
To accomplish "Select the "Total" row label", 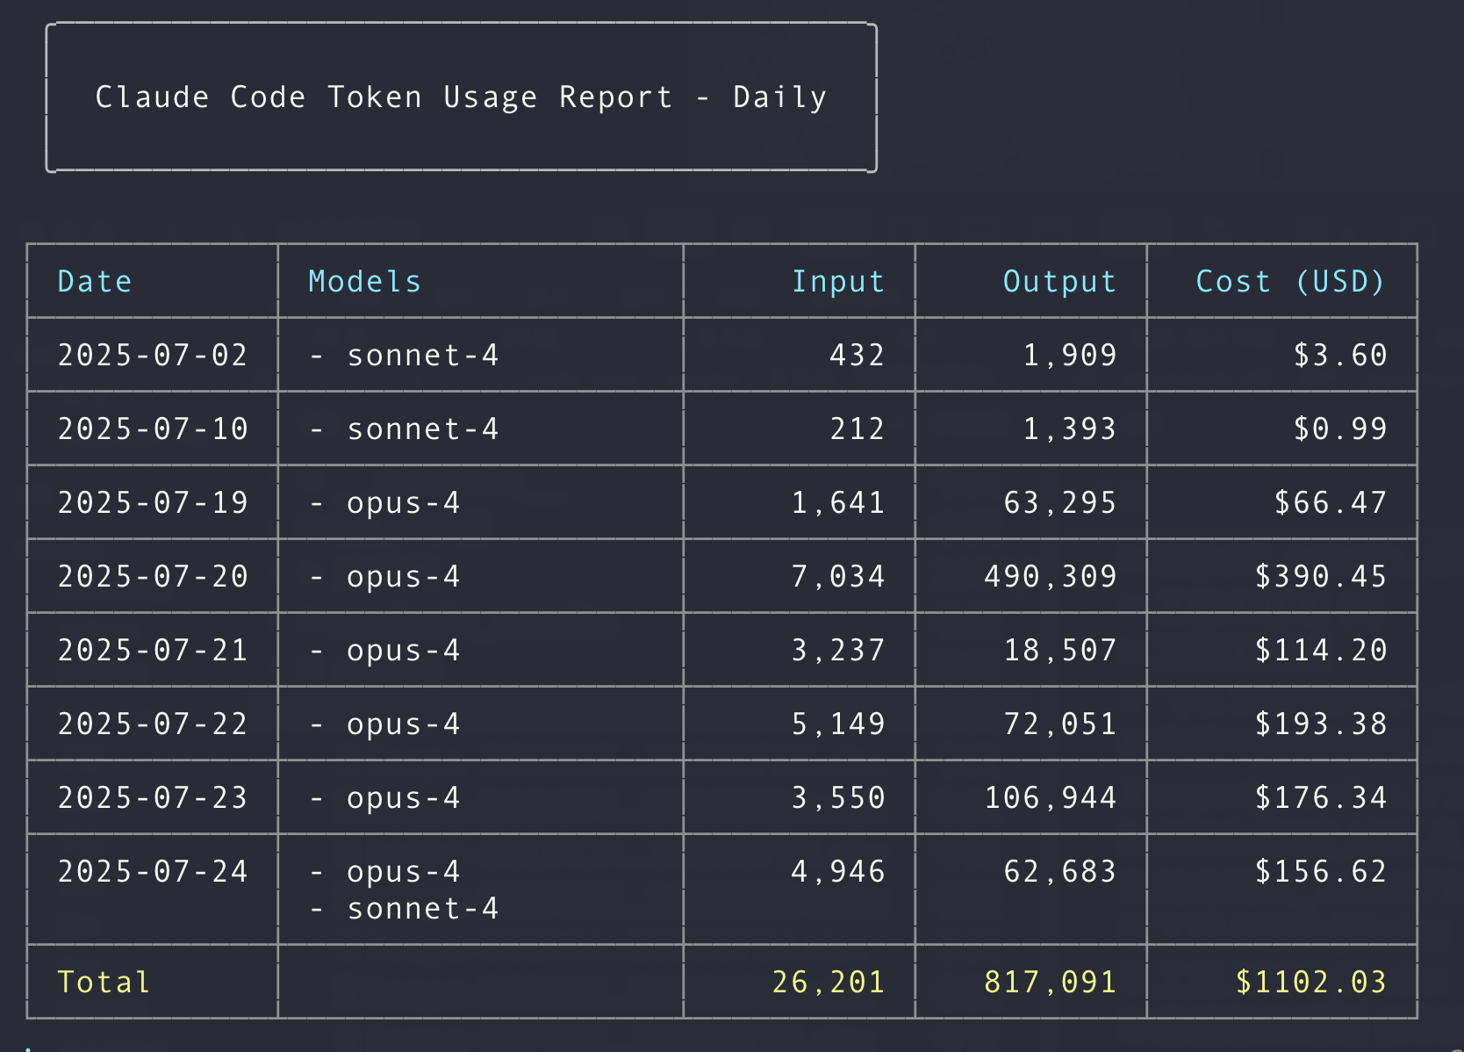I will click(104, 982).
